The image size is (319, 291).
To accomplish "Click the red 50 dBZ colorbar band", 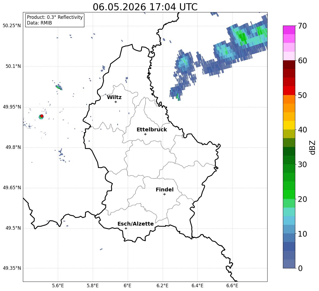I will (x=289, y=91).
